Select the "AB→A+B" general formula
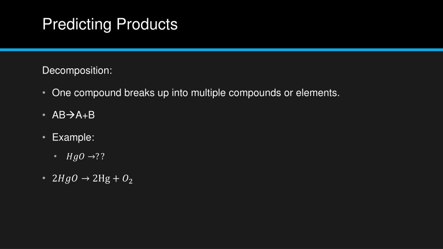The width and height of the screenshot is (443, 249). pos(73,115)
